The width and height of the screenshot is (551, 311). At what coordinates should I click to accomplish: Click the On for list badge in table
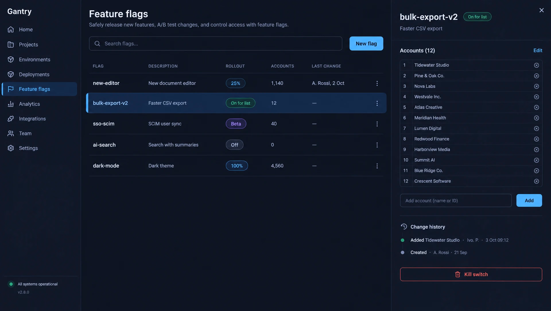pos(240,103)
